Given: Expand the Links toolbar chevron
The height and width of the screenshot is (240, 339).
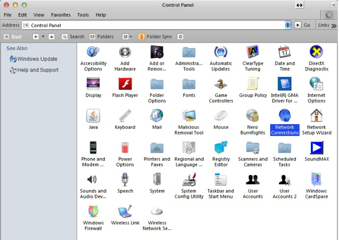Looking at the screenshot, I should tap(334, 26).
